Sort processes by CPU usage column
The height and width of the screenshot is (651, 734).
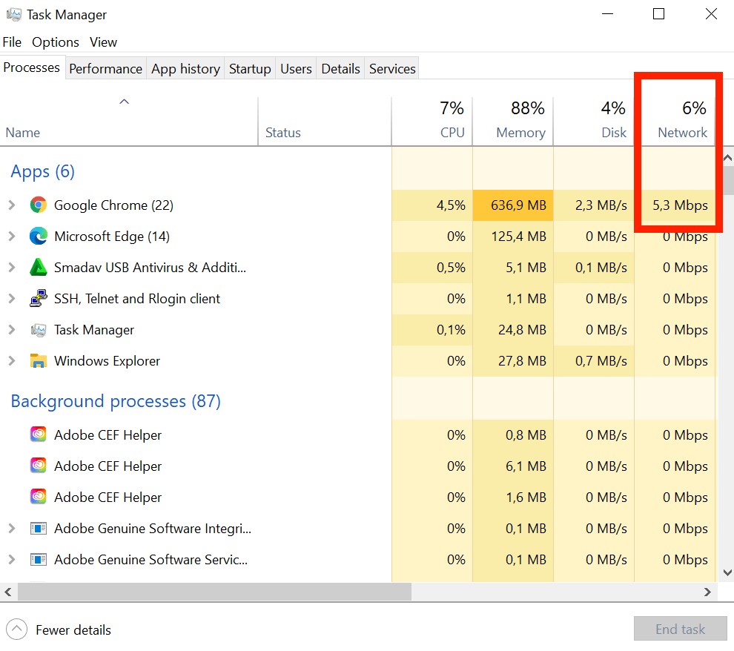pos(432,122)
